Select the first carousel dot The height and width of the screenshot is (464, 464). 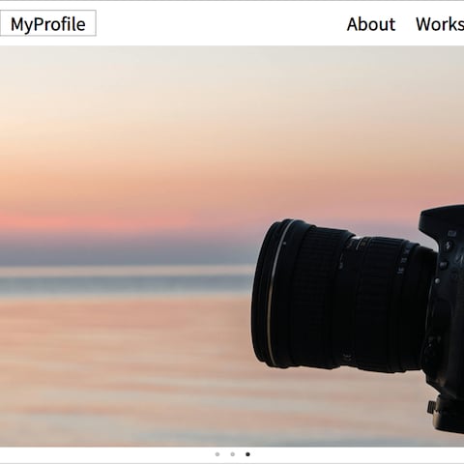(217, 454)
